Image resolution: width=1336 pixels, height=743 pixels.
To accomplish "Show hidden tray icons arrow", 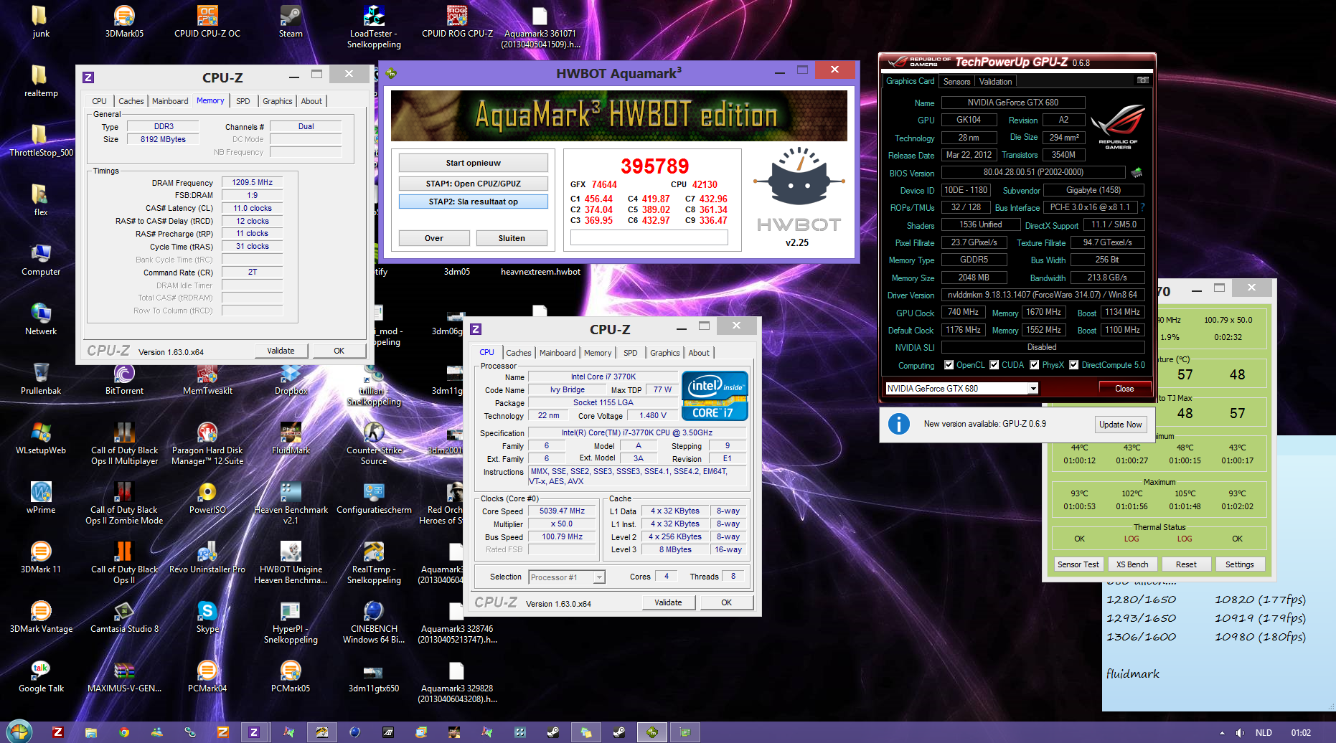I will click(1222, 733).
